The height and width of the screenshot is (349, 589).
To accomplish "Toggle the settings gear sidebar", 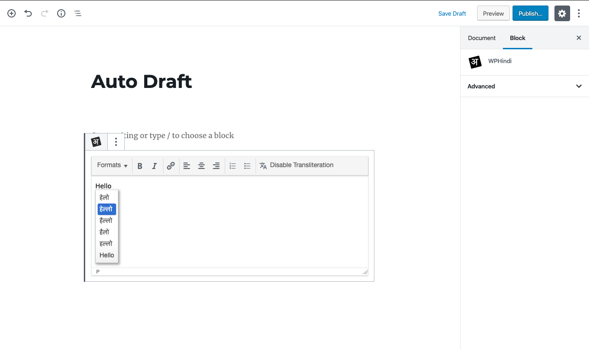I will pos(562,13).
